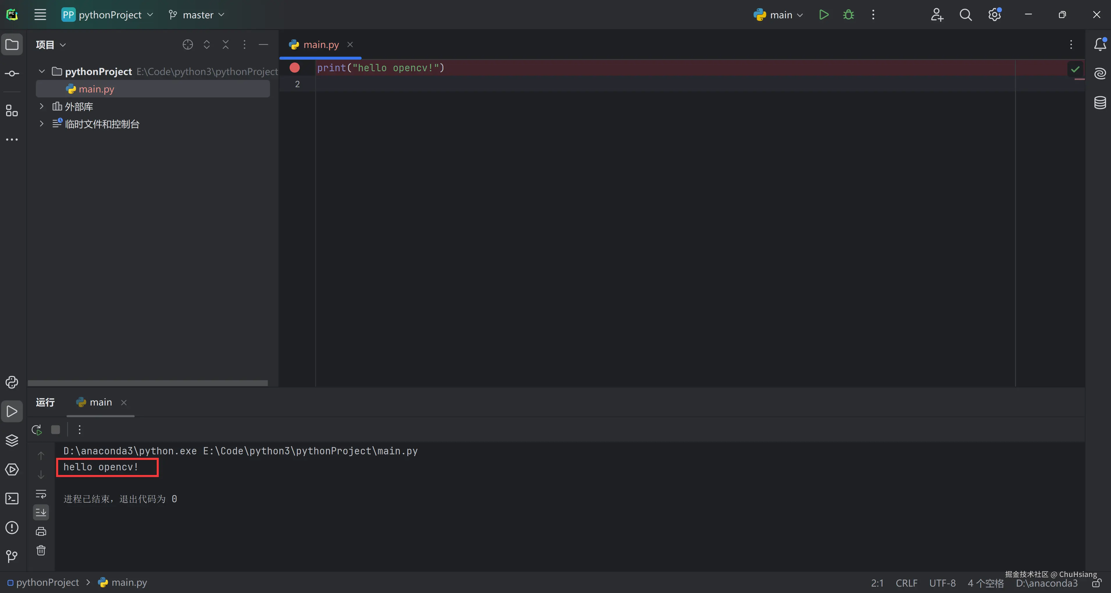Viewport: 1111px width, 593px height.
Task: Remove the breakpoint on line 1
Action: click(295, 68)
